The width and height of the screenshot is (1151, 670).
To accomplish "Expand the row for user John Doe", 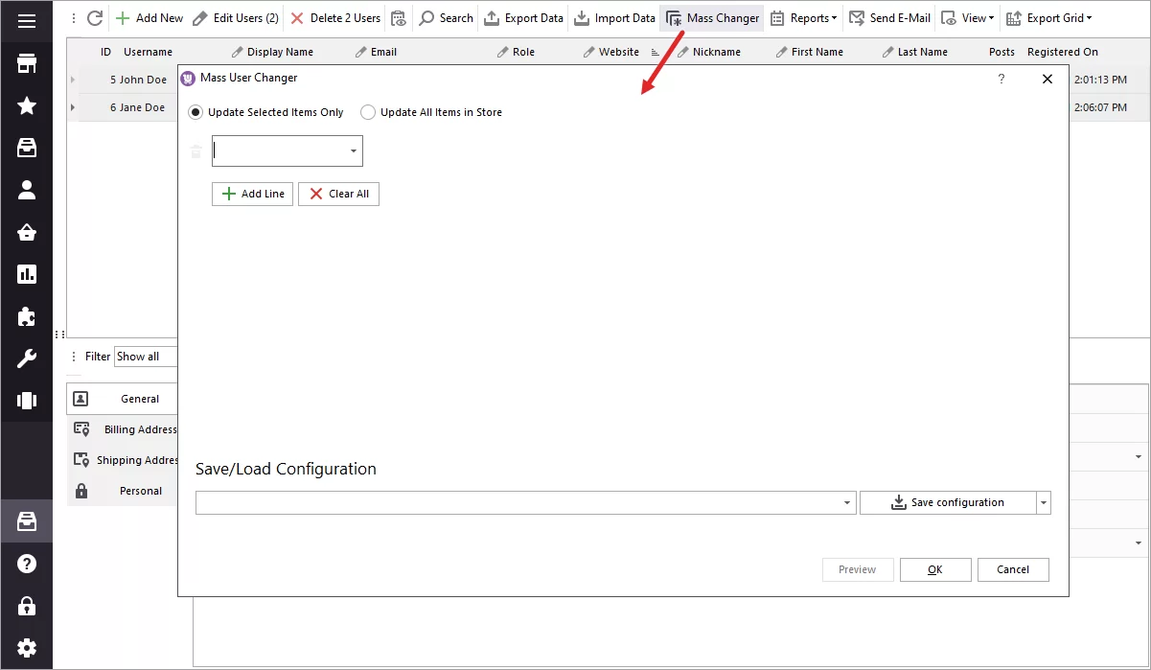I will [73, 80].
